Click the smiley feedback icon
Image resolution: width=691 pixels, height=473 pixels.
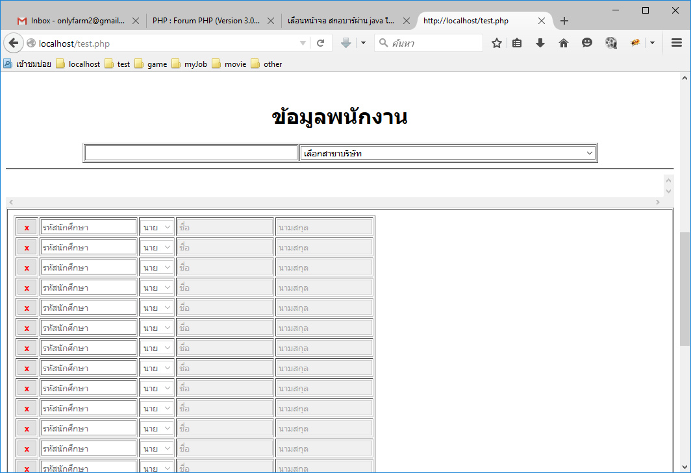(586, 43)
